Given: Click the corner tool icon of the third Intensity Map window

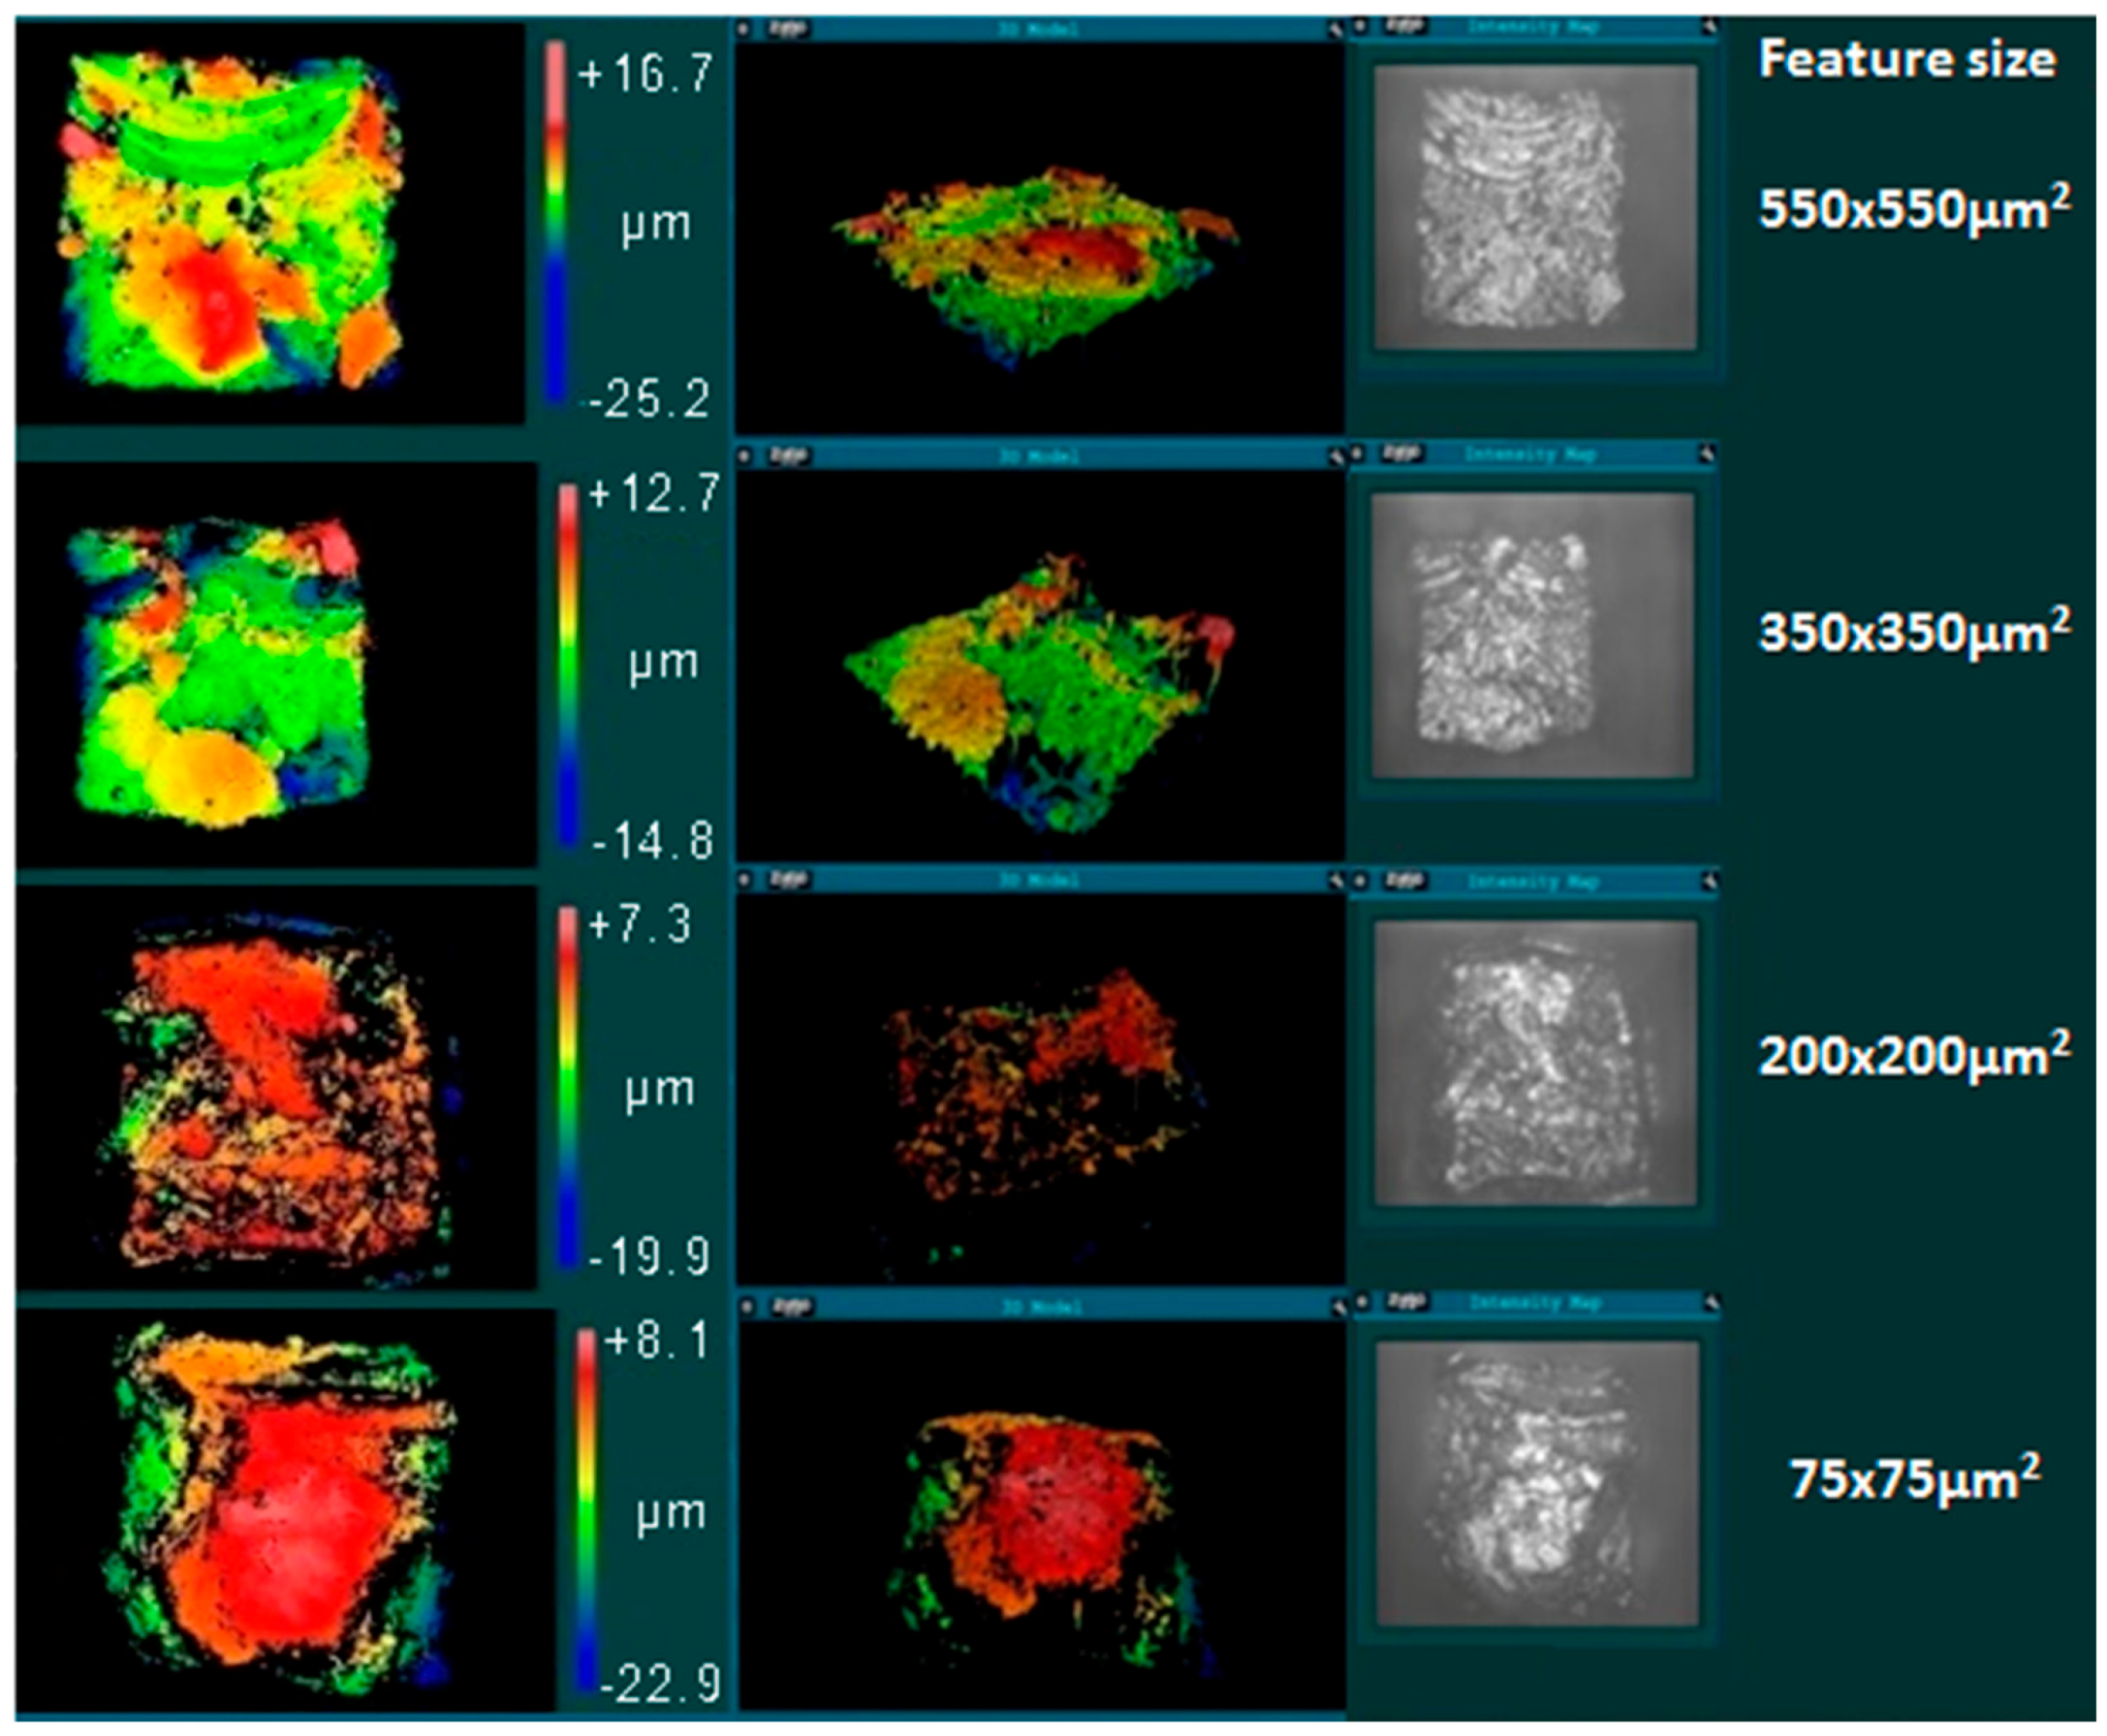Looking at the screenshot, I should (1709, 881).
